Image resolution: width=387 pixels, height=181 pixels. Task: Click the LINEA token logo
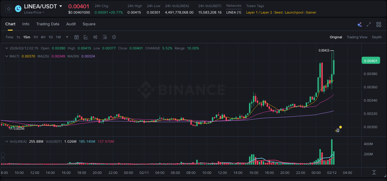pyautogui.click(x=18, y=8)
